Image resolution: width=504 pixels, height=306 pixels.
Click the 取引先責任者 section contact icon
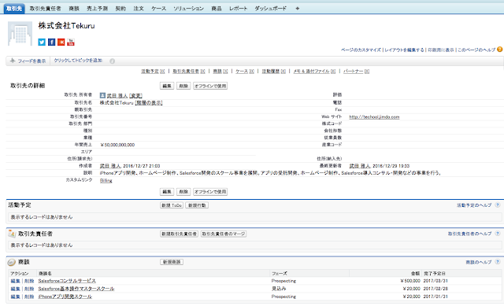12,234
